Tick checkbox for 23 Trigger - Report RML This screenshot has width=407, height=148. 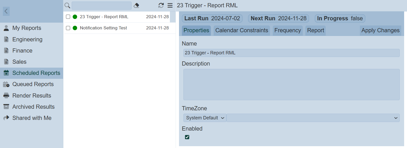tap(68, 17)
